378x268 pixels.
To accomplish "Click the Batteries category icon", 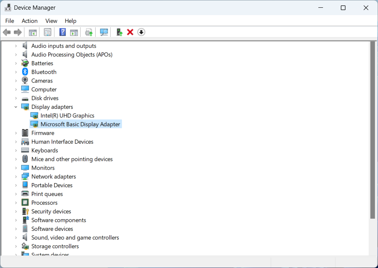I will click(x=25, y=63).
